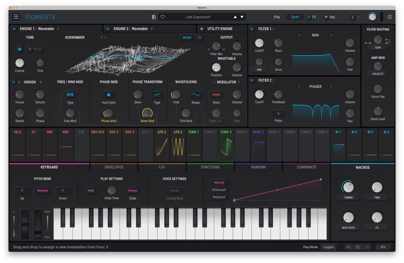The height and width of the screenshot is (263, 404).
Task: Click the wavetable 3D view cube icon
Action: 200,37
